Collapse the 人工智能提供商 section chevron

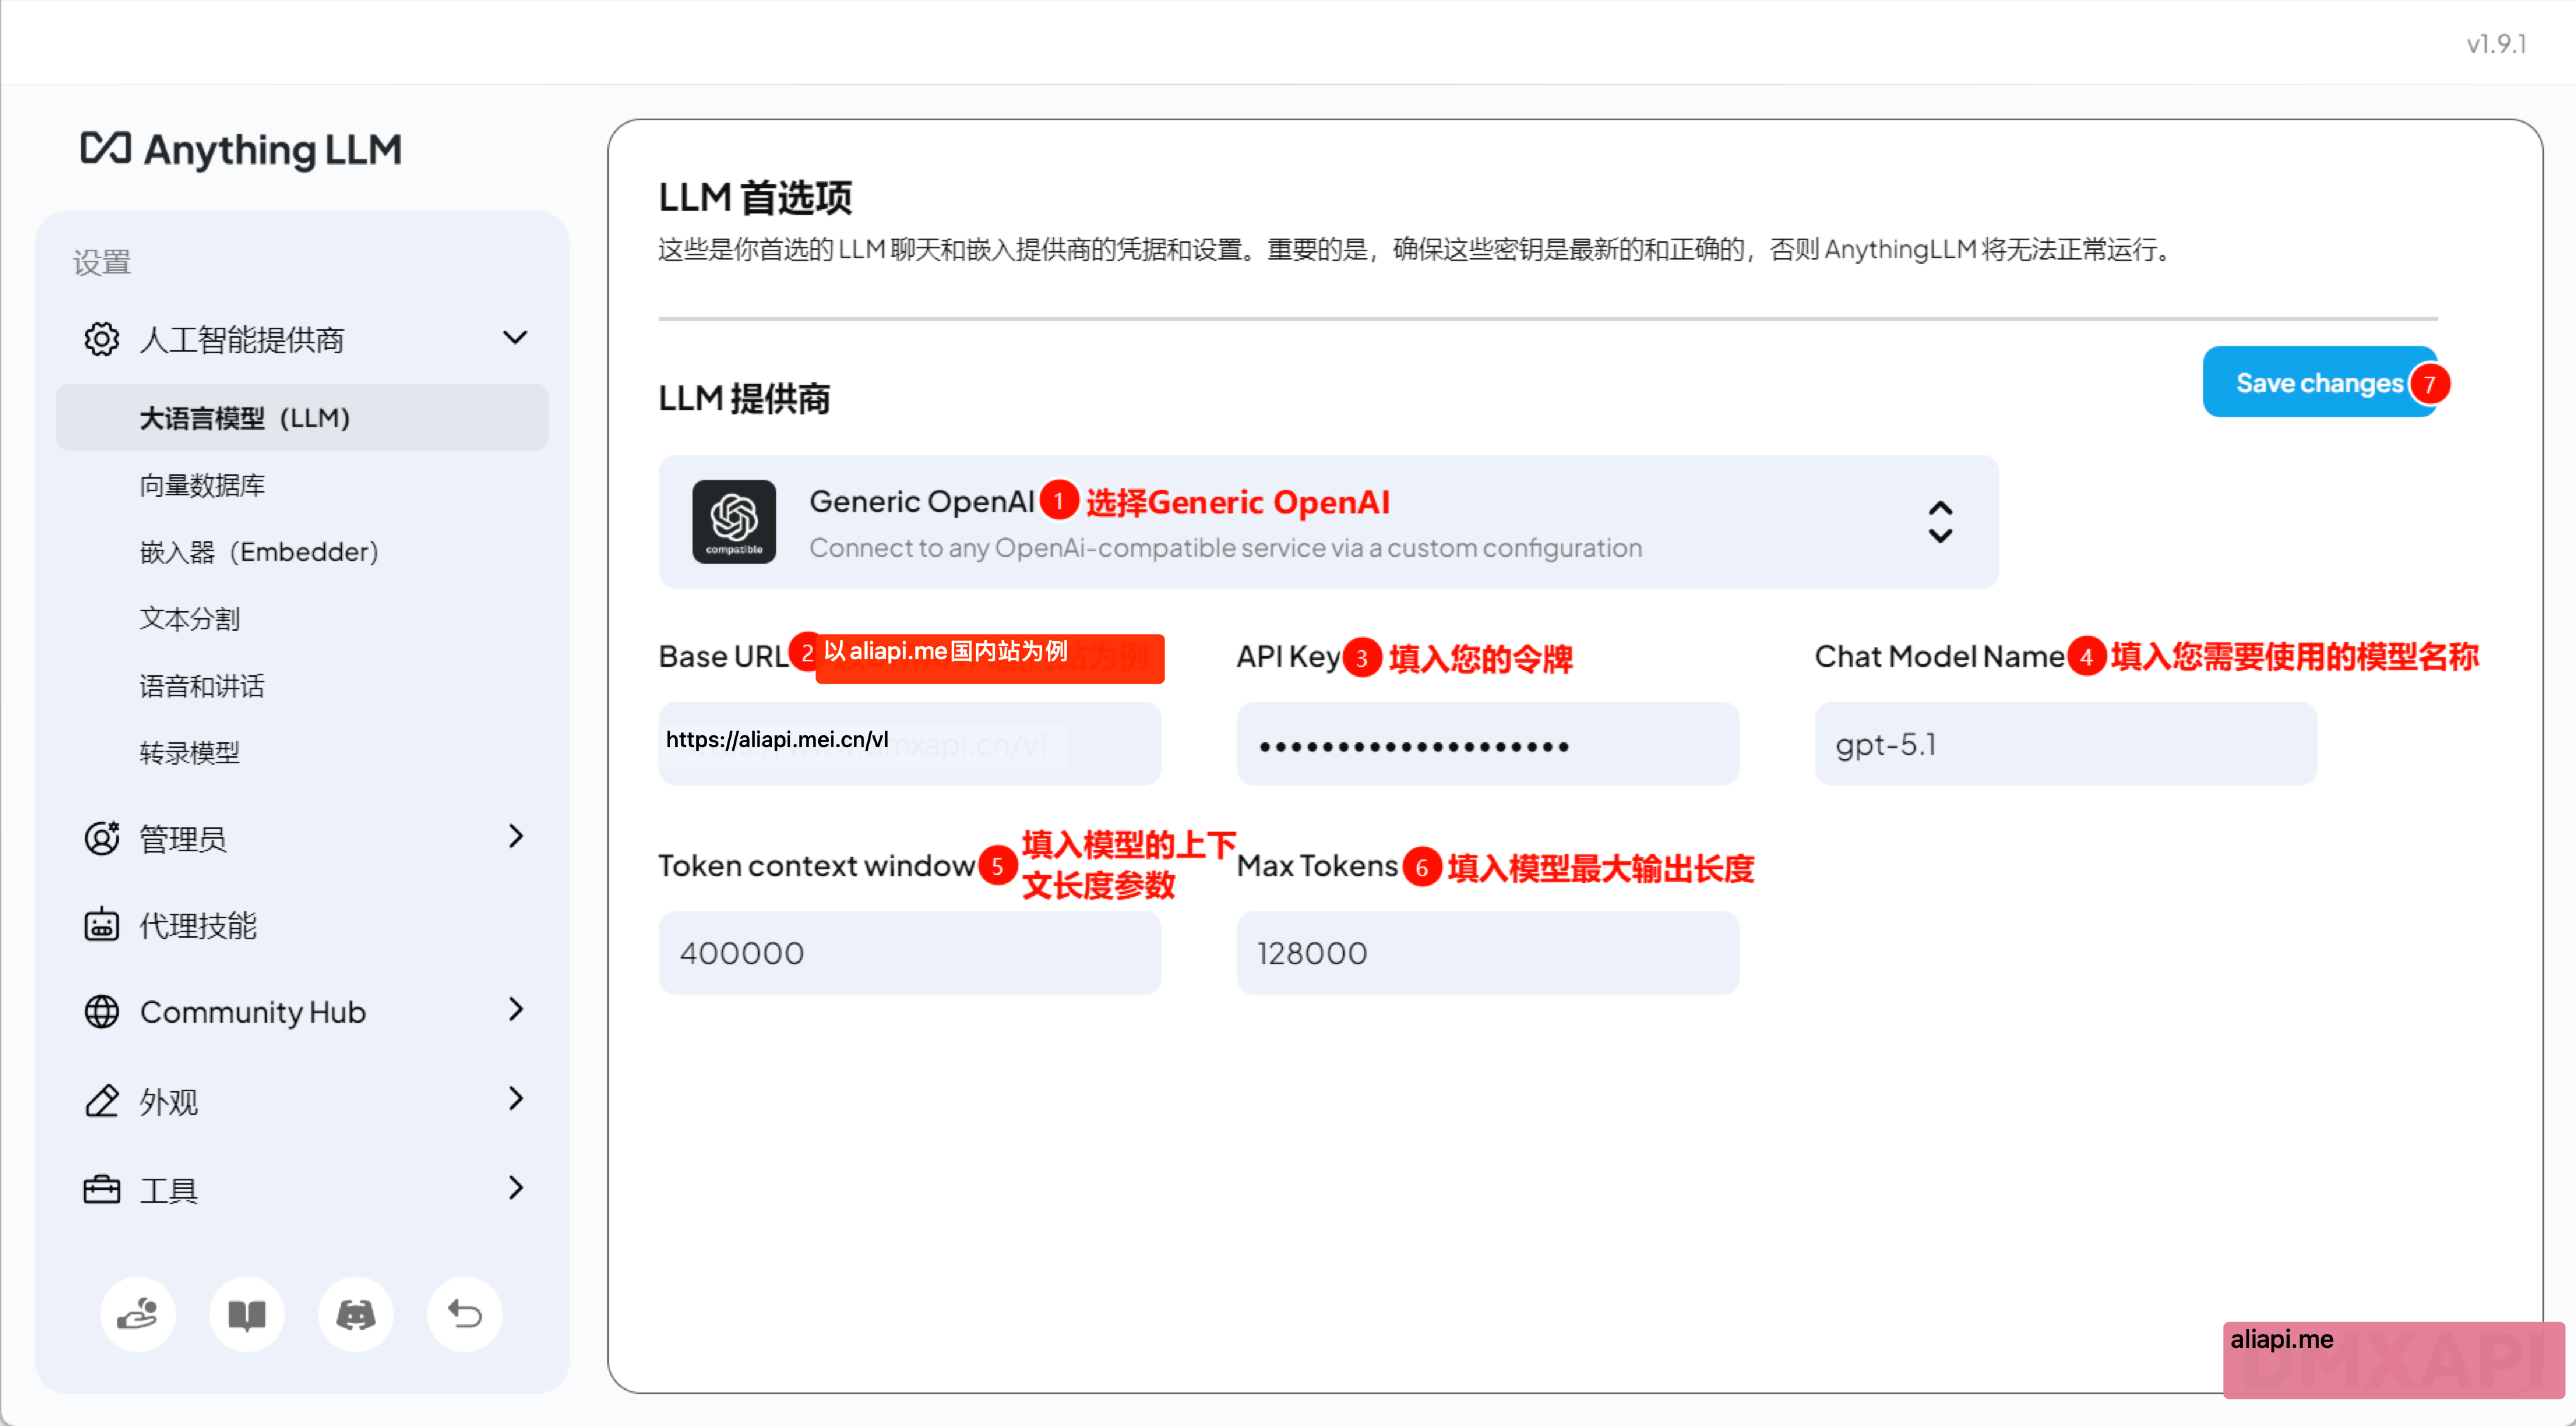click(515, 338)
